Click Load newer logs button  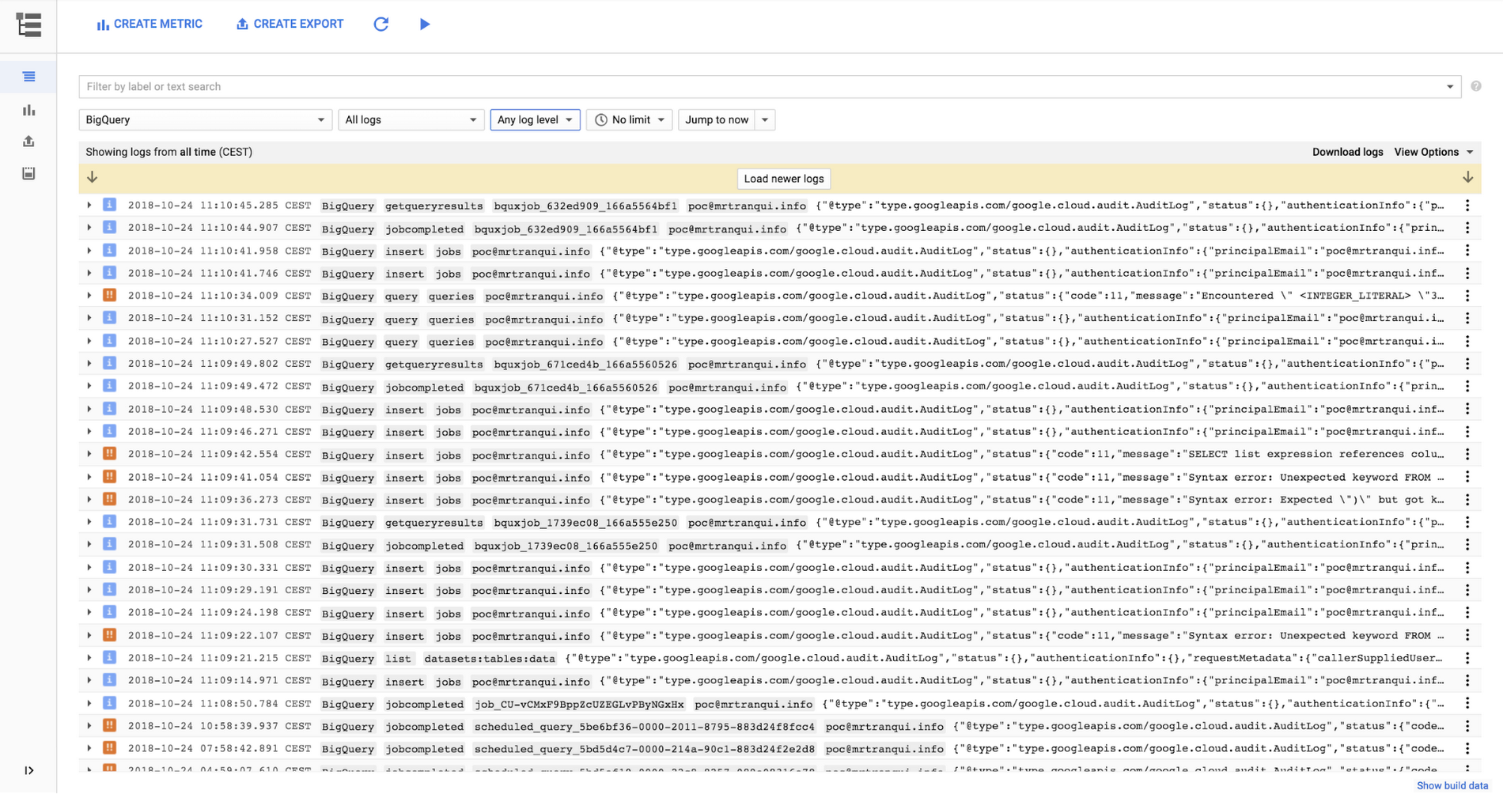point(784,179)
